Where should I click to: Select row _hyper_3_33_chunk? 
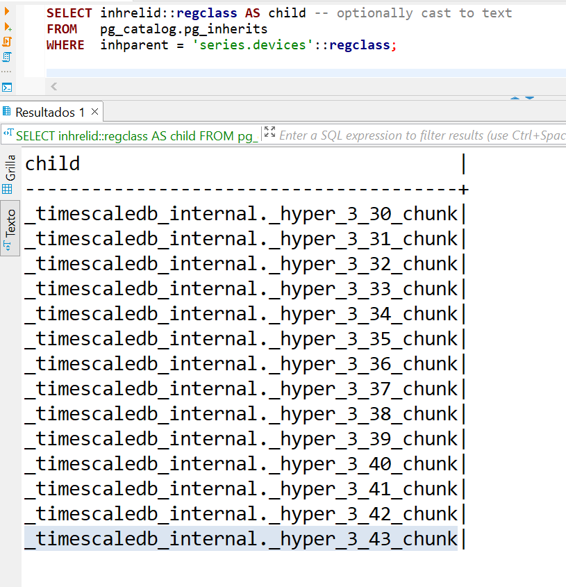click(x=241, y=290)
